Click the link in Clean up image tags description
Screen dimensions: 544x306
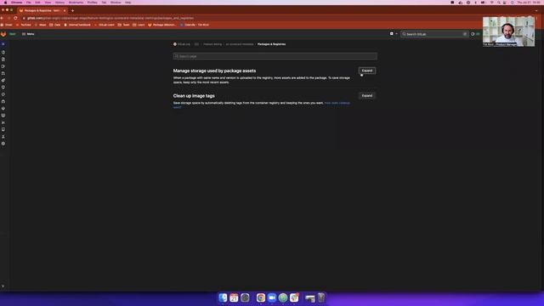[337, 103]
